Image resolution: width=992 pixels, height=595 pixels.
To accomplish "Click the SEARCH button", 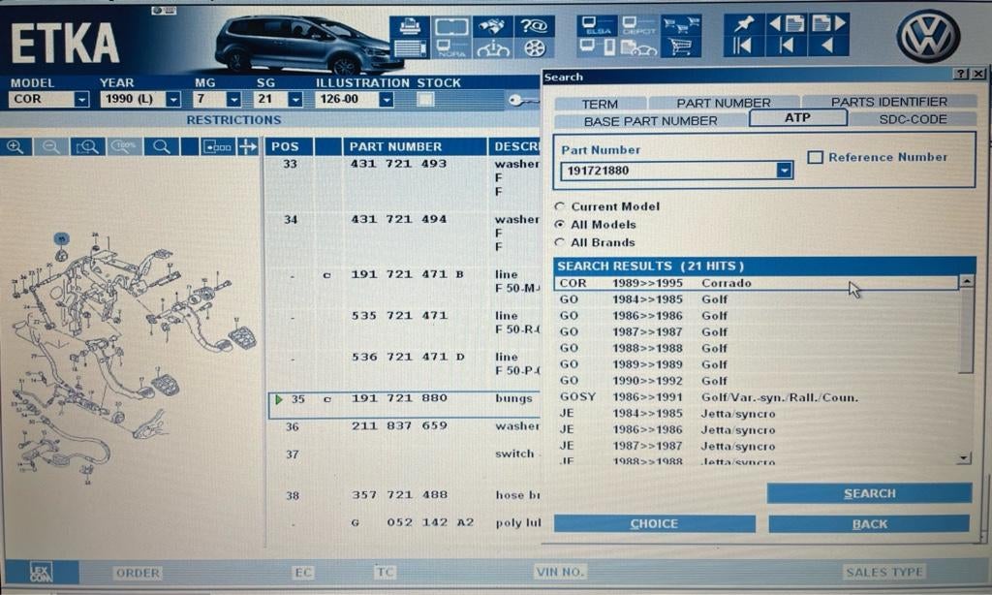I will click(869, 493).
